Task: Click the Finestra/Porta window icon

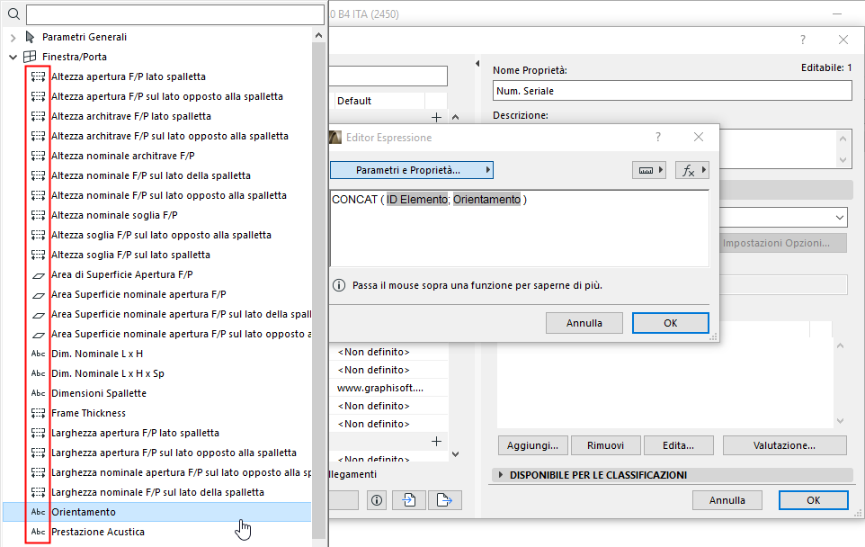Action: (30, 57)
